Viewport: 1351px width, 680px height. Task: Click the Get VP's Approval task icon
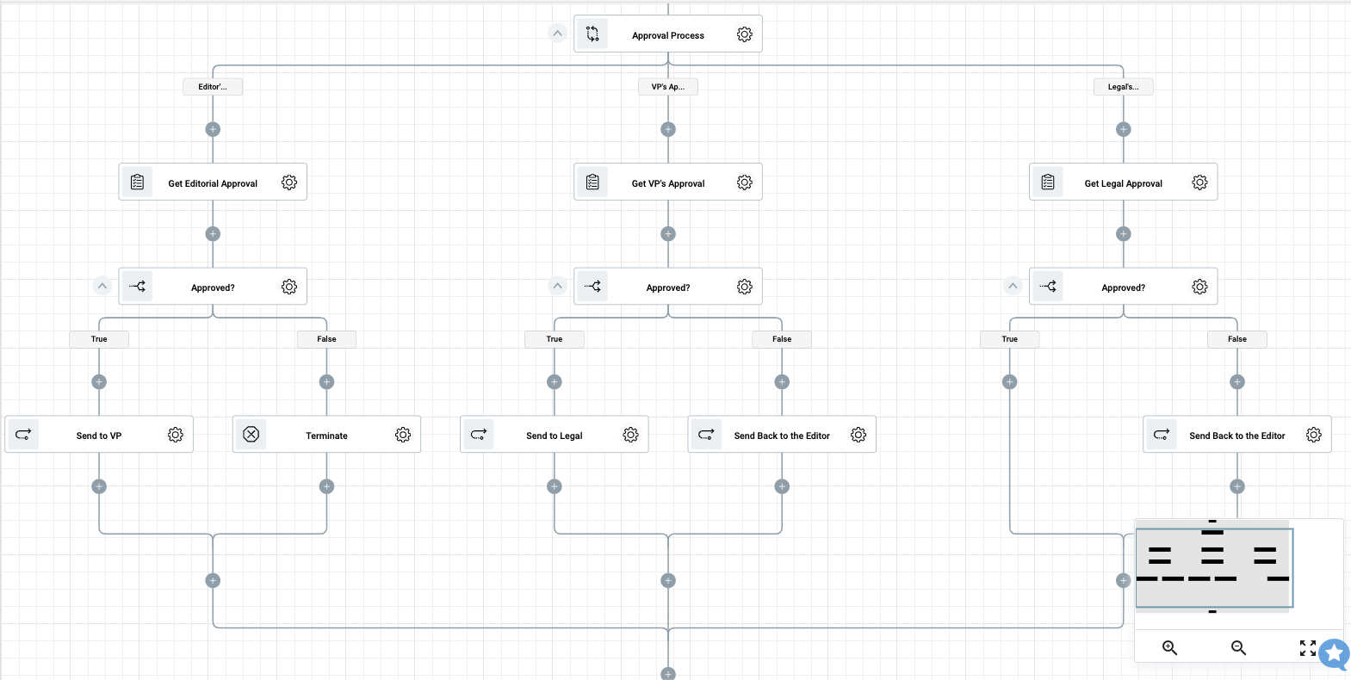pyautogui.click(x=592, y=182)
